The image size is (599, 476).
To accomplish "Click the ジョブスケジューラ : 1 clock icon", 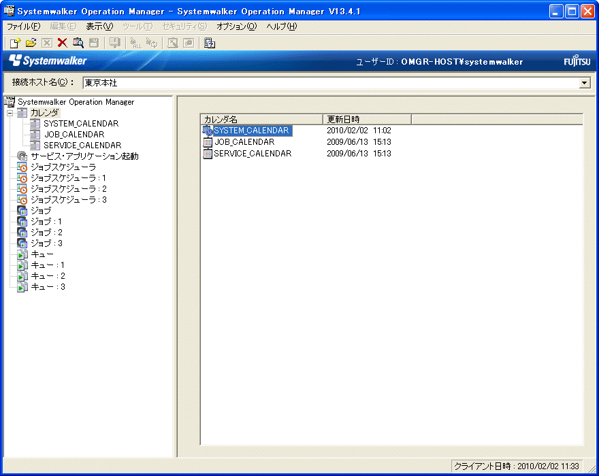I will click(22, 177).
